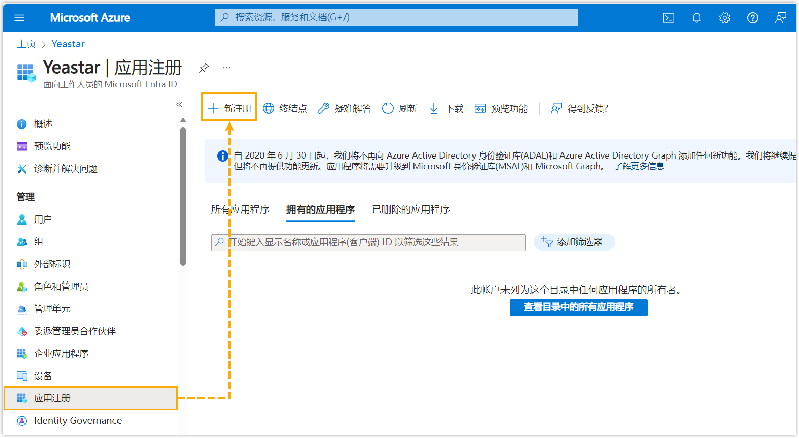The height and width of the screenshot is (438, 799).
Task: Click the sidebar scrollbar up arrow
Action: click(183, 120)
